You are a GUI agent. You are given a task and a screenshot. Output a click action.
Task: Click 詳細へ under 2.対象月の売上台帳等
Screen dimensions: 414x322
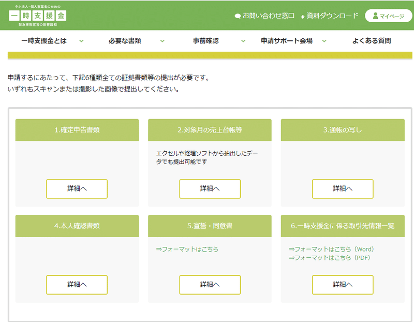tap(210, 188)
